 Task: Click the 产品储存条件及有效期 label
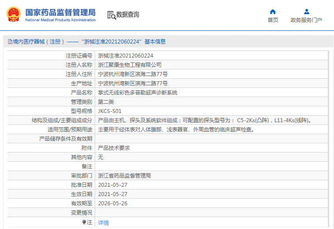point(66,139)
